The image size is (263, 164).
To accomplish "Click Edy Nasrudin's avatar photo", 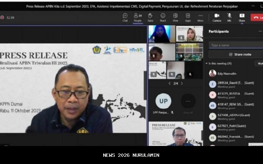I will [x=212, y=73].
